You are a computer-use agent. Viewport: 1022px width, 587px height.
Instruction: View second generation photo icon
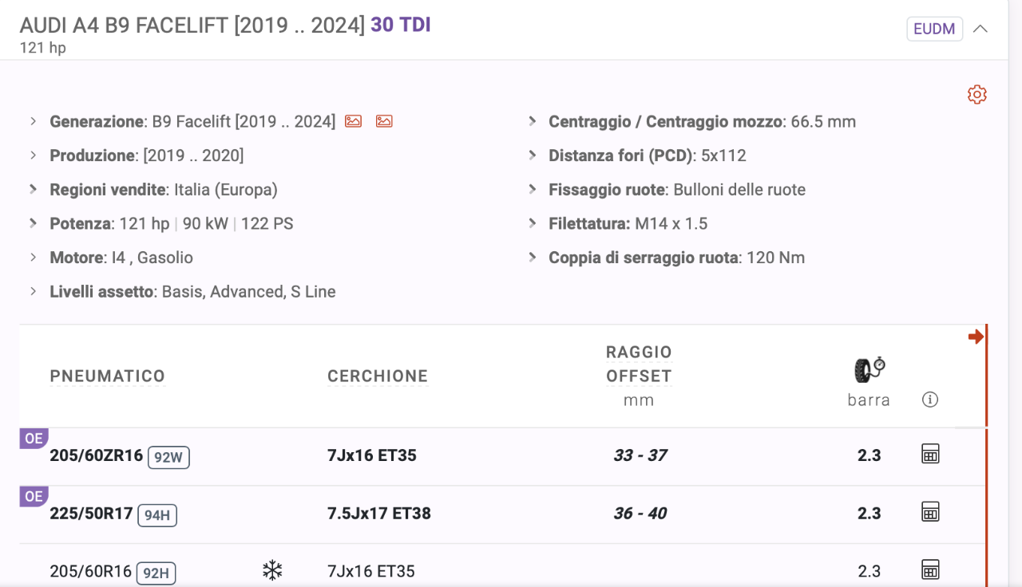click(384, 121)
